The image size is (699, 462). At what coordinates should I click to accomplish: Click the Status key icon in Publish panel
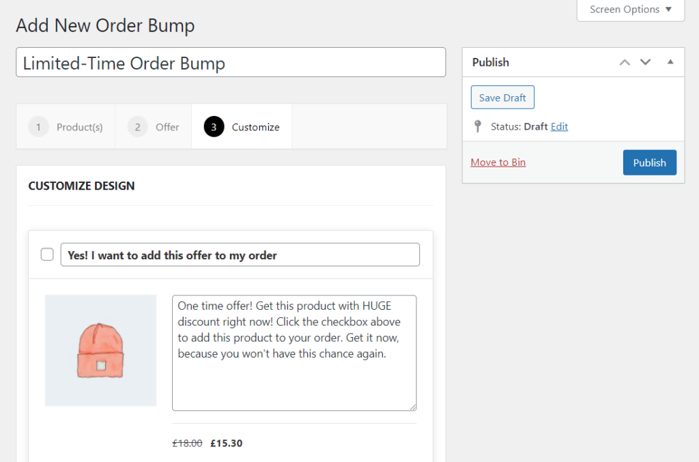point(478,126)
